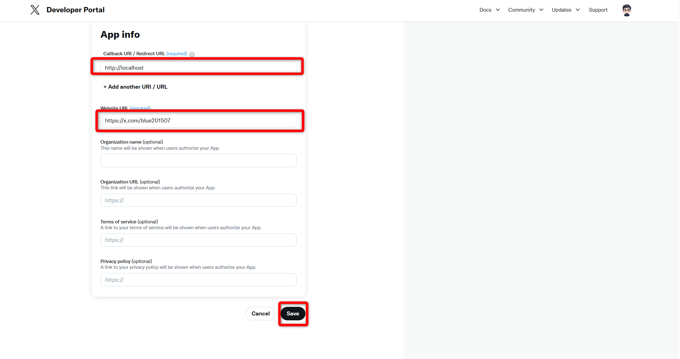Screen dimensions: 680x359
Task: Go to the Support page
Action: point(598,10)
